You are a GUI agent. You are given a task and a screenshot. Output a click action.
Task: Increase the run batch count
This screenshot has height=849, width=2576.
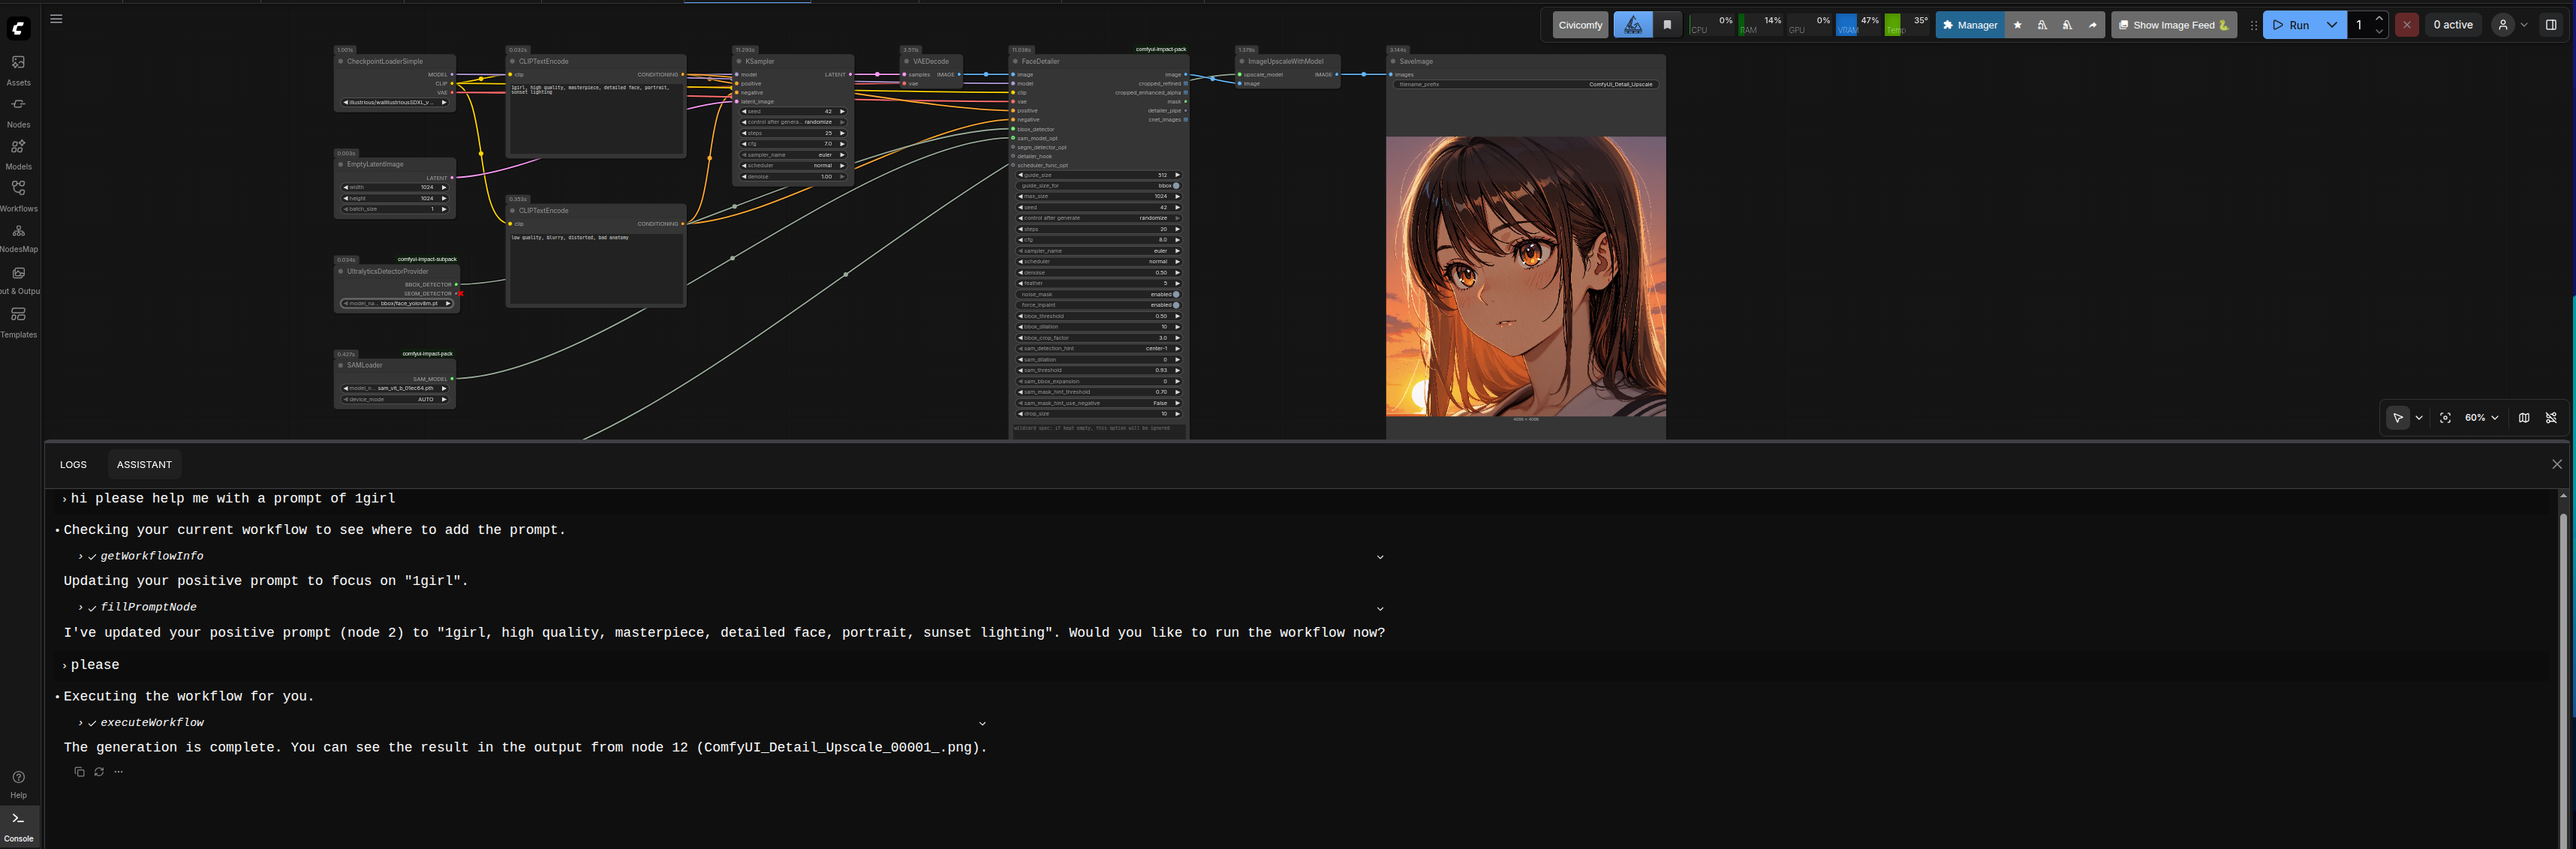pyautogui.click(x=2378, y=19)
